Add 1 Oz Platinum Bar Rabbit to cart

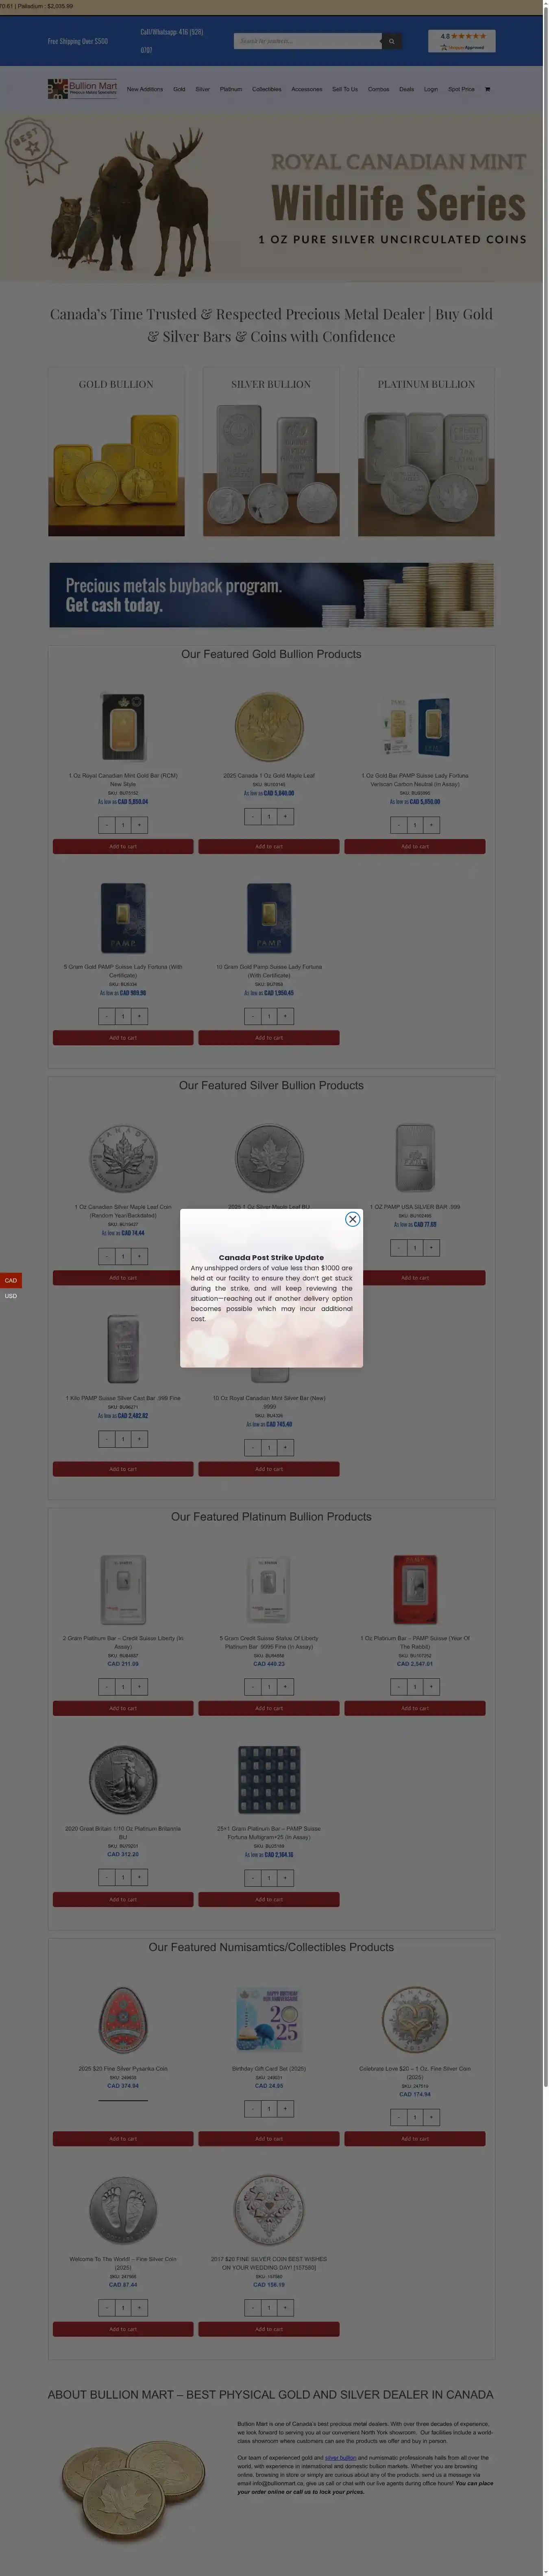(x=415, y=1708)
